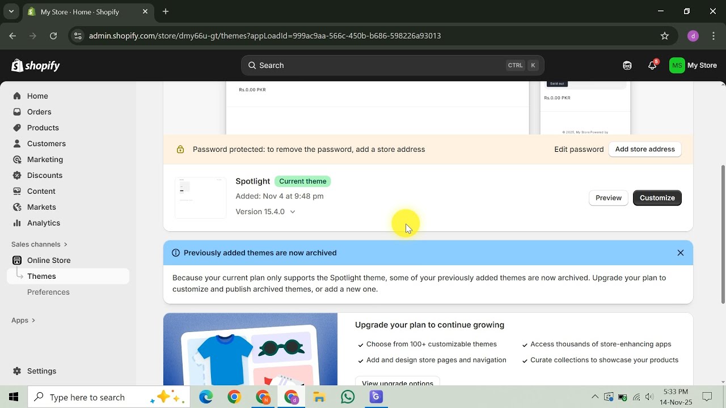Open Analytics in the sidebar
Viewport: 726px width, 408px height.
pos(44,223)
